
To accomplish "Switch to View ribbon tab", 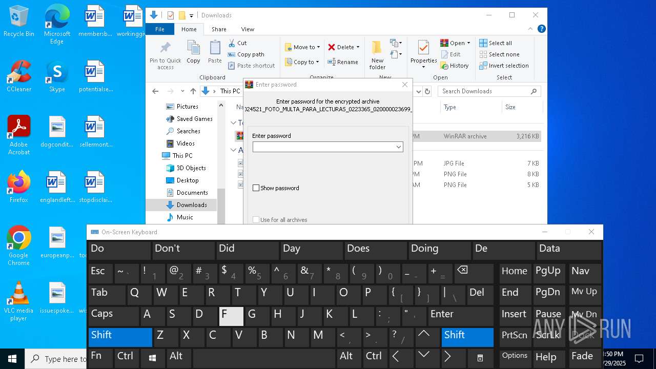I will click(x=248, y=29).
